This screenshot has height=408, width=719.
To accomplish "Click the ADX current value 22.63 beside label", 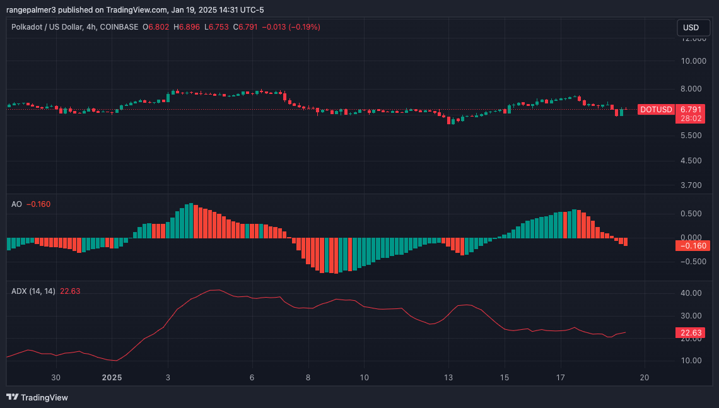I will [70, 291].
